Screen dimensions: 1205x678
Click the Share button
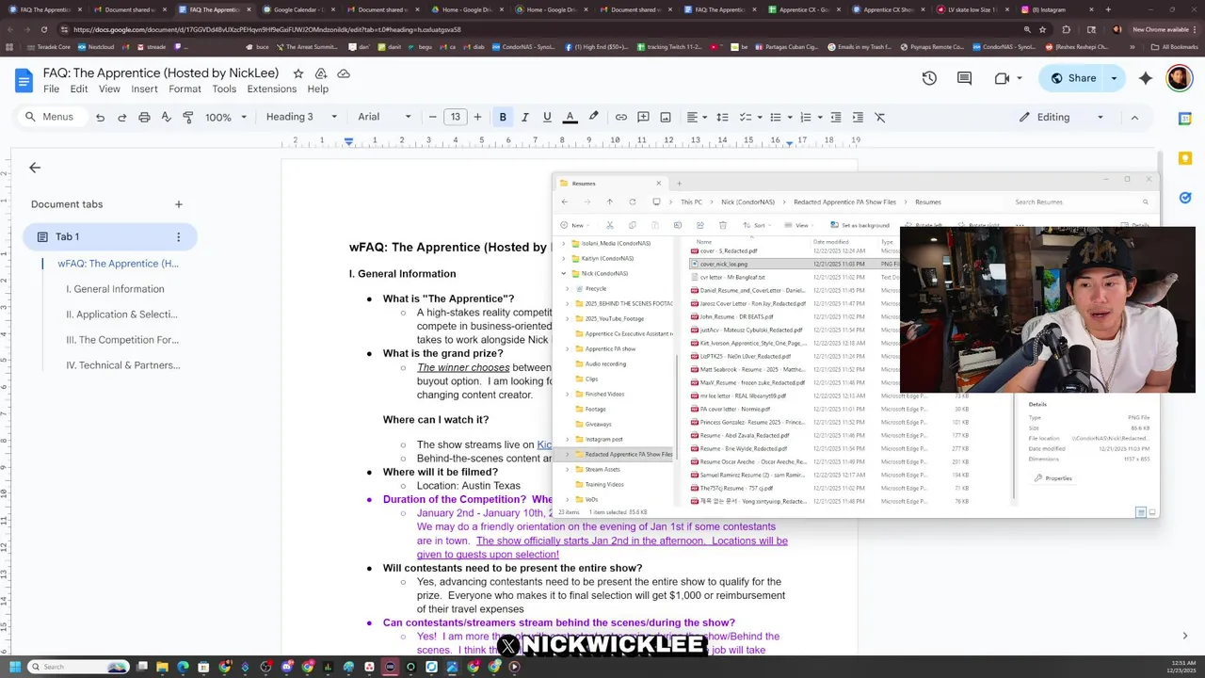click(x=1072, y=78)
